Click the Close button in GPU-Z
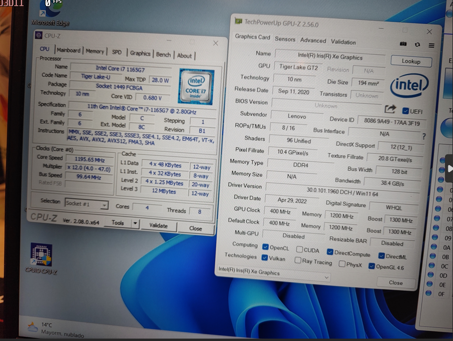This screenshot has height=341, width=453. [396, 283]
